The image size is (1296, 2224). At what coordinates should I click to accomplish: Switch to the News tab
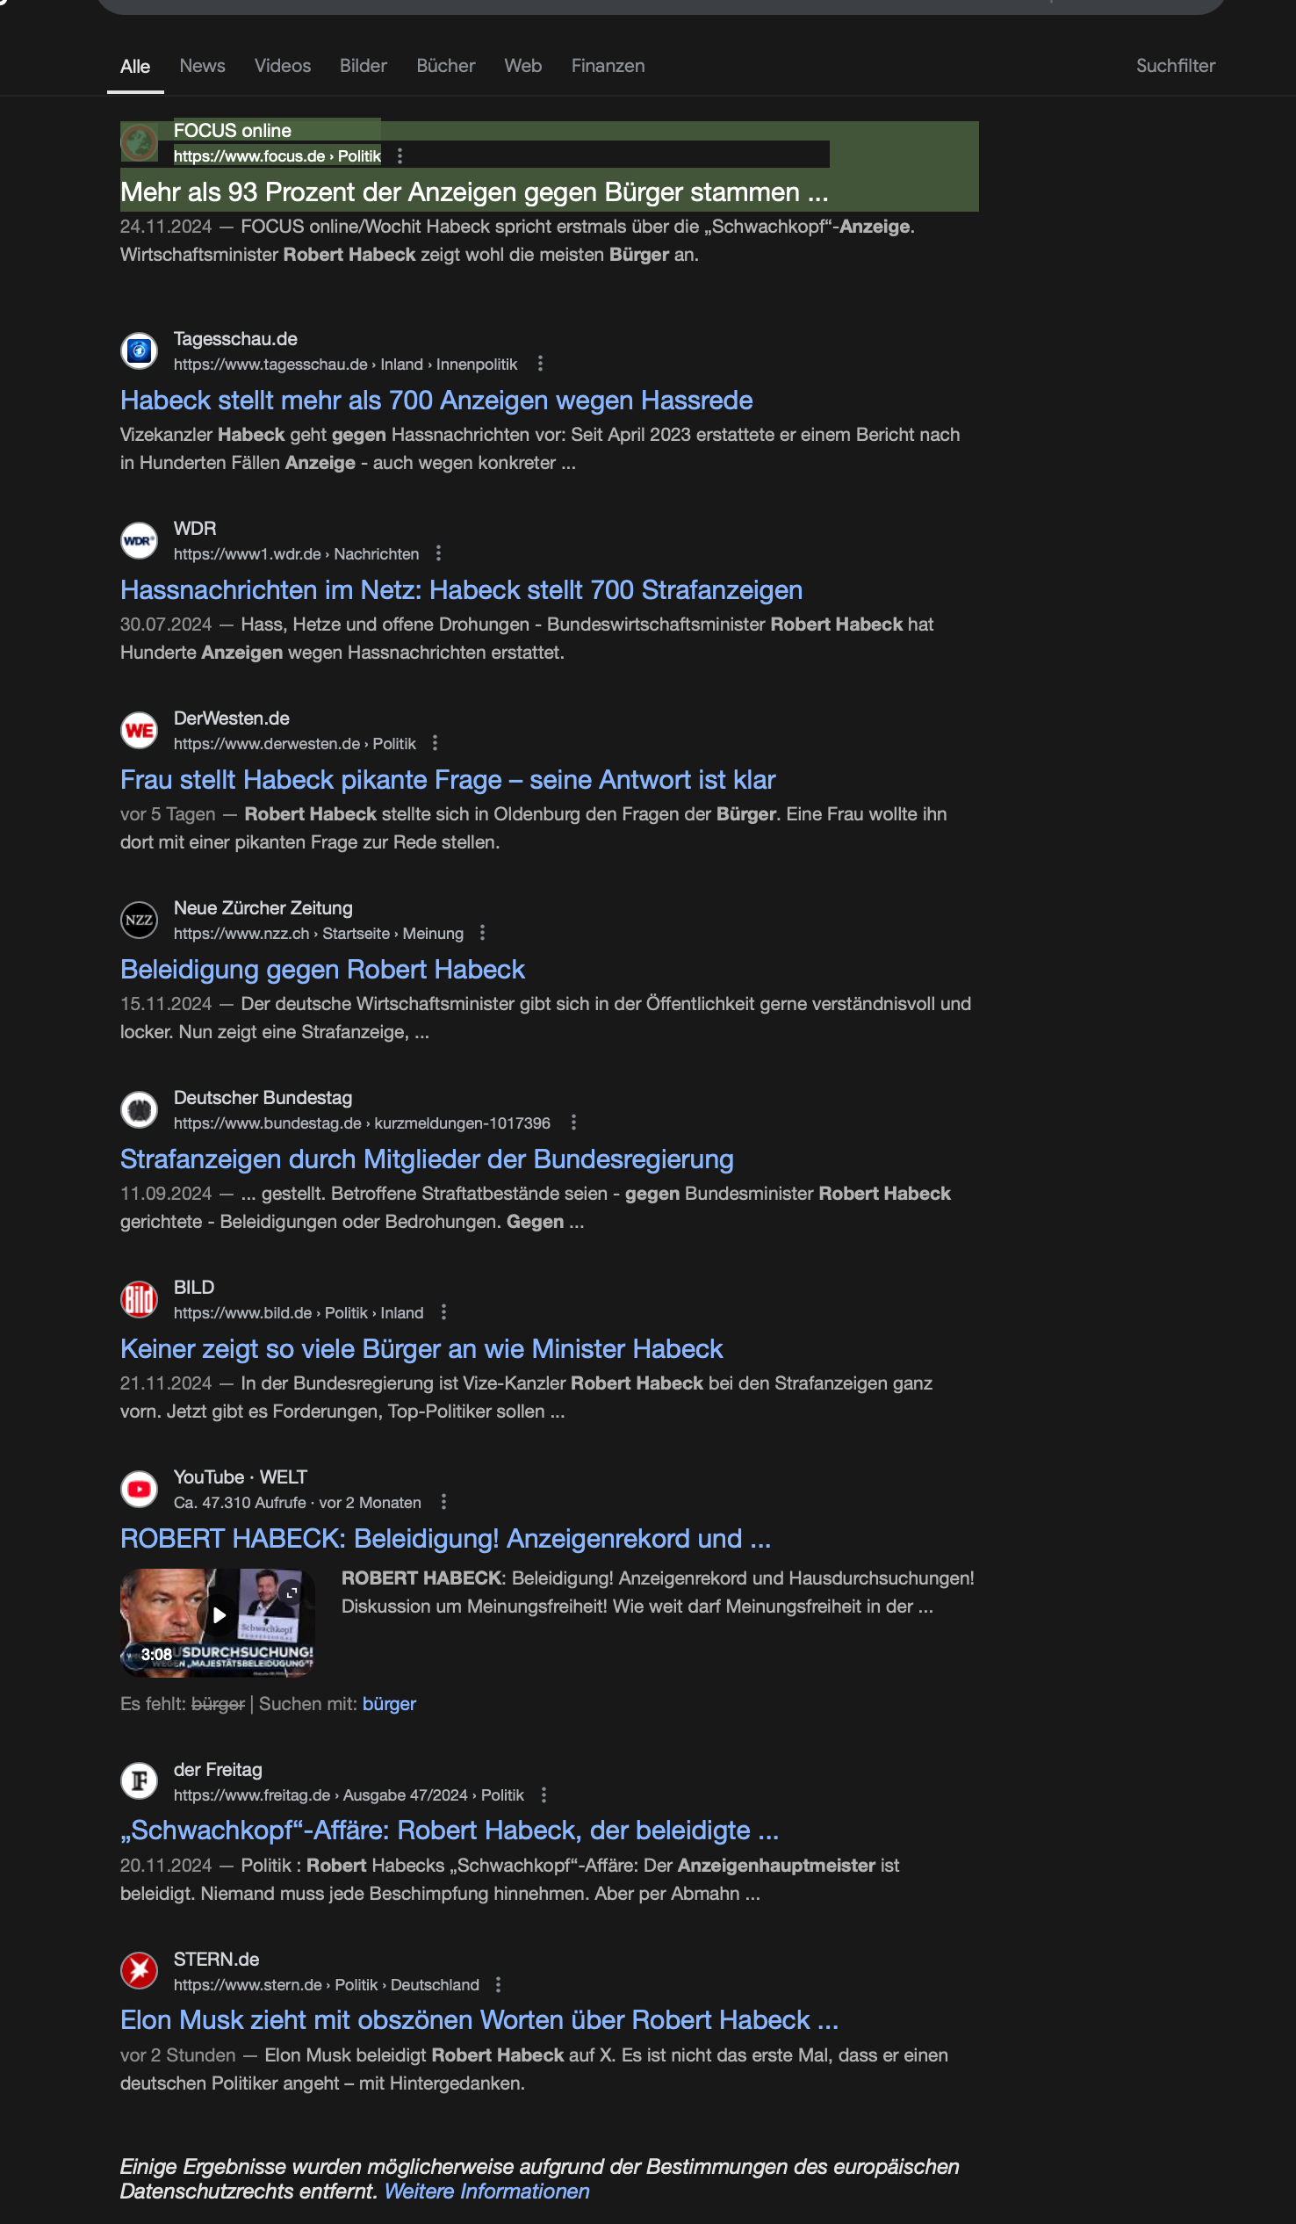[202, 66]
